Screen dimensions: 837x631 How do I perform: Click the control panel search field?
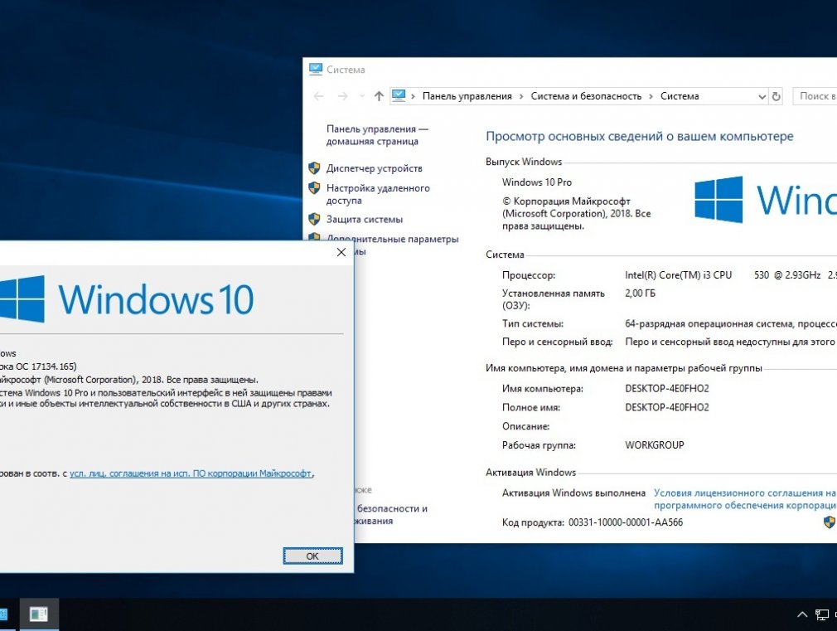coord(815,96)
